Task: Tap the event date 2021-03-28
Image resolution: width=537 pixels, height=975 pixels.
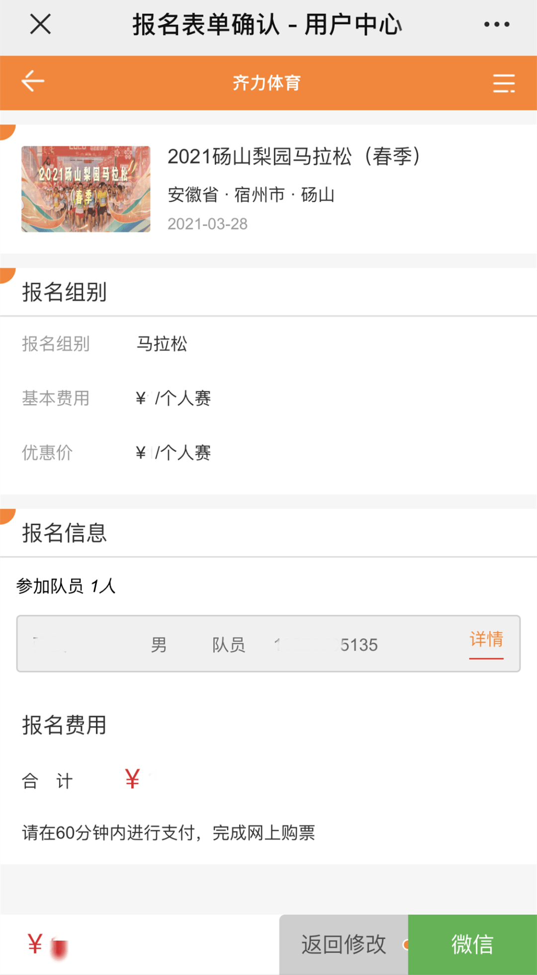Action: 207,224
